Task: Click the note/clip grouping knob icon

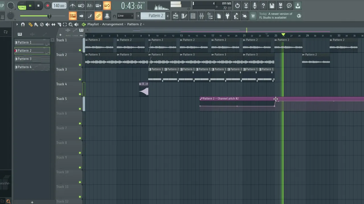Action: point(107,16)
